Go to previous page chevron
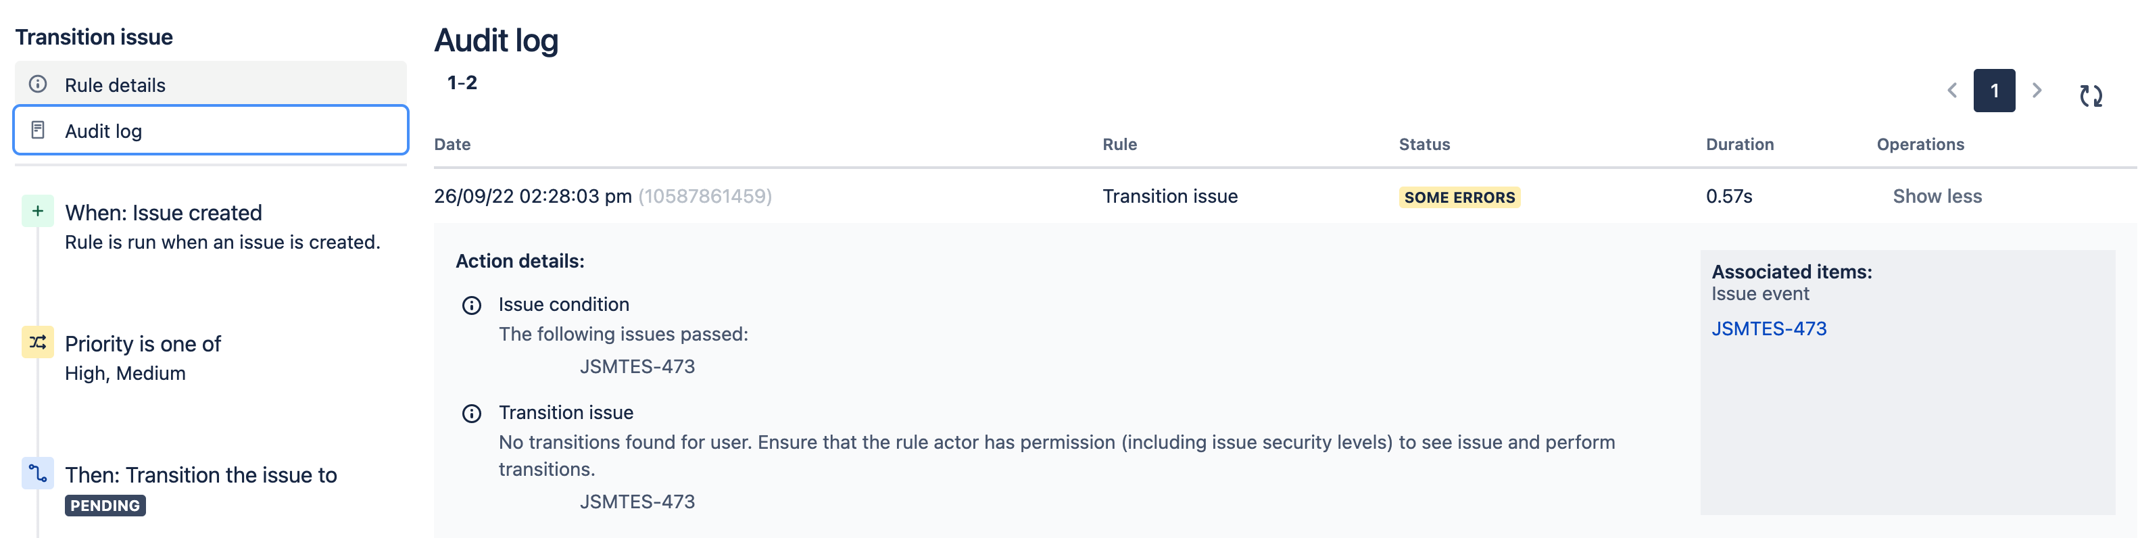 (x=1951, y=91)
